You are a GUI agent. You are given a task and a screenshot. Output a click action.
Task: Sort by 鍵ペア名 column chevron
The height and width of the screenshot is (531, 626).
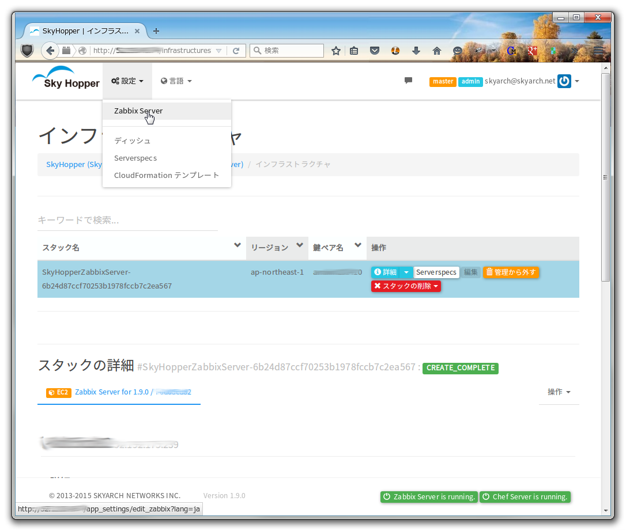358,245
